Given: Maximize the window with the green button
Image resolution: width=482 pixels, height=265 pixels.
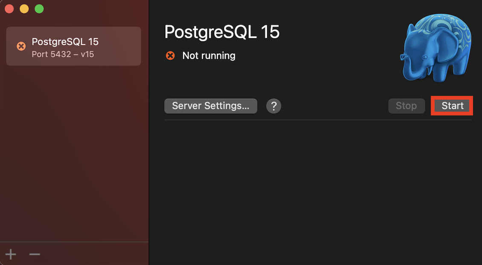Looking at the screenshot, I should click(39, 9).
